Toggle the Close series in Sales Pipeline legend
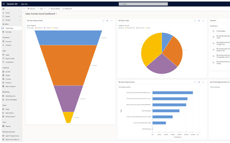Image resolution: width=230 pixels, height=143 pixels. [56, 28]
